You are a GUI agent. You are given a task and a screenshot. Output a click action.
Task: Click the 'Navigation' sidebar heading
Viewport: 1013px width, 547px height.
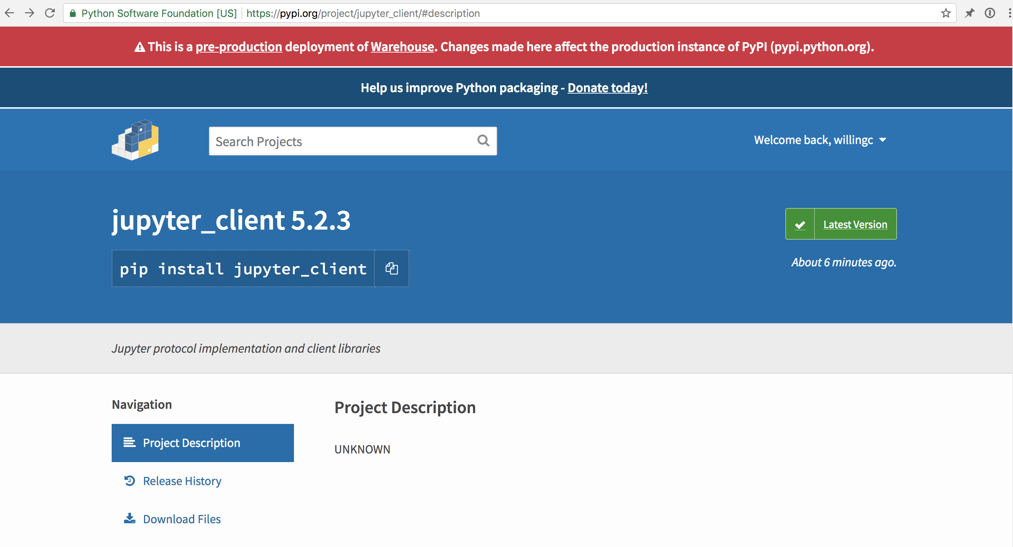pyautogui.click(x=142, y=404)
